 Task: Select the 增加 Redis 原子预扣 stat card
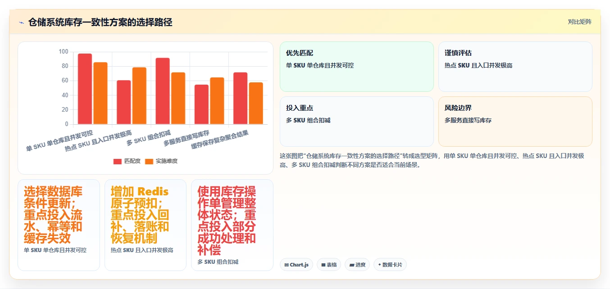(x=146, y=225)
